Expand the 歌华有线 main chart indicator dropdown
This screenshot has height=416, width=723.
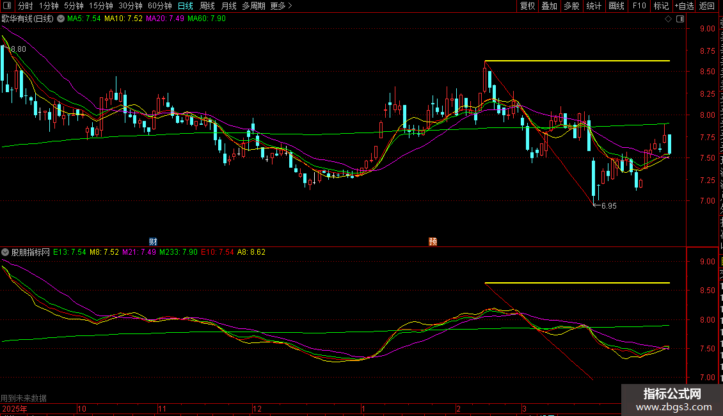[x=61, y=19]
